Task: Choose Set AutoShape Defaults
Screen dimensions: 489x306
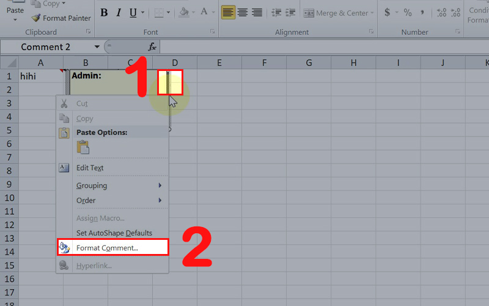Action: 112,233
